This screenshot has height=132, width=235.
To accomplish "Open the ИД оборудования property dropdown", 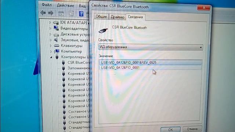I will pos(151,47).
